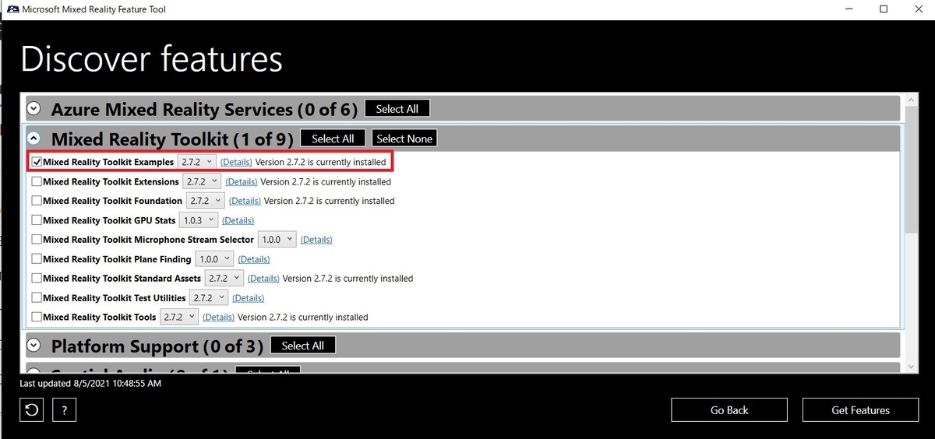This screenshot has width=935, height=439.
Task: Open Details link for Test Utilities
Action: click(x=249, y=297)
